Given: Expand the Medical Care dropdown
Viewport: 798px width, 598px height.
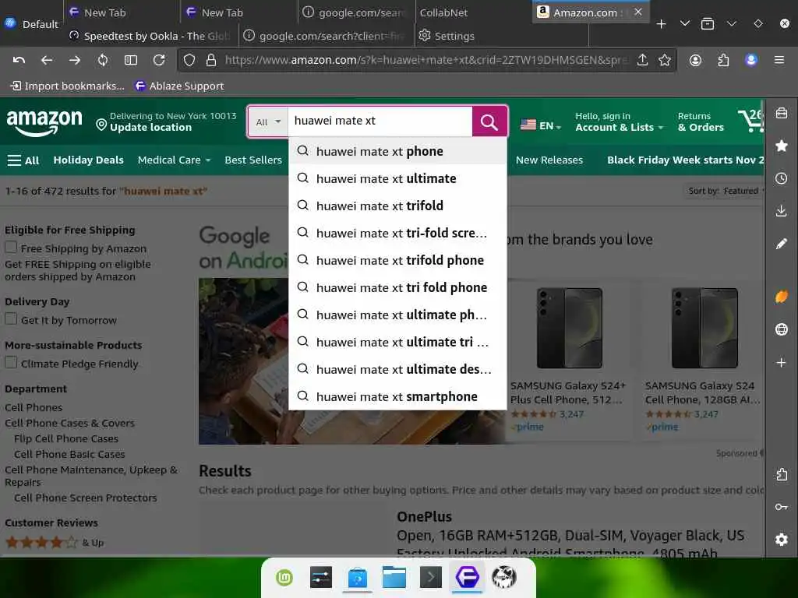Looking at the screenshot, I should [x=174, y=160].
